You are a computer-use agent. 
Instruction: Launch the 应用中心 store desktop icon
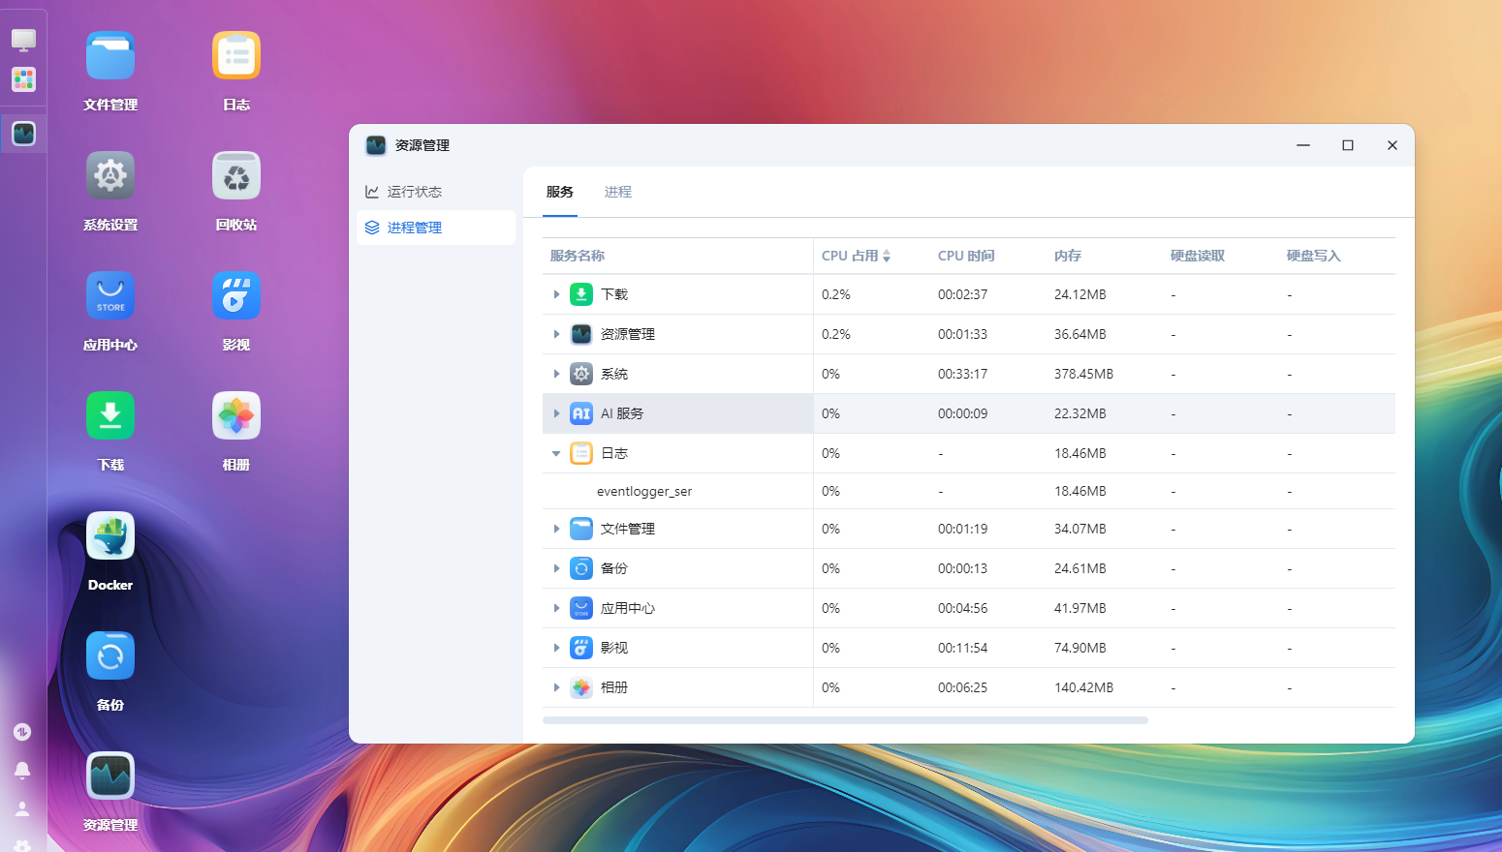tap(110, 296)
